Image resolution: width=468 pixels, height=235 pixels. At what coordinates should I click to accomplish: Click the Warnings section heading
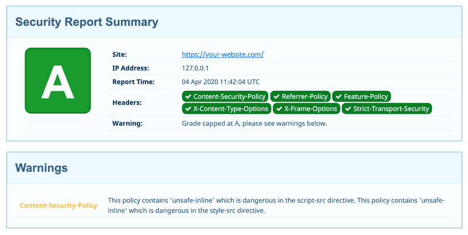click(x=41, y=168)
